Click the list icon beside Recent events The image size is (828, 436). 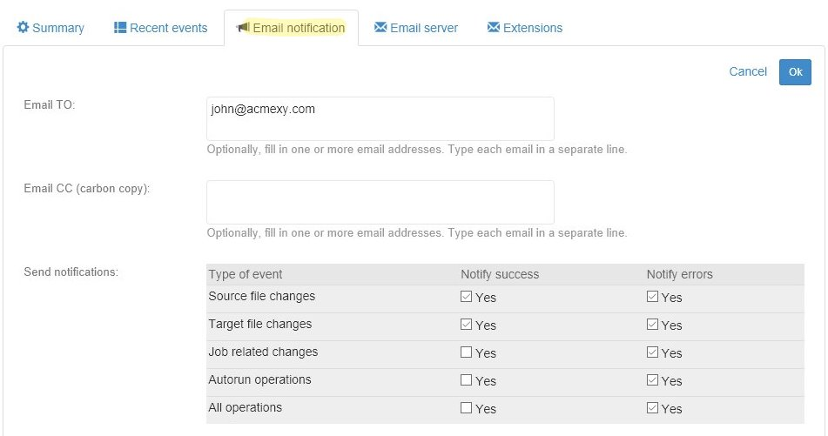tap(120, 28)
